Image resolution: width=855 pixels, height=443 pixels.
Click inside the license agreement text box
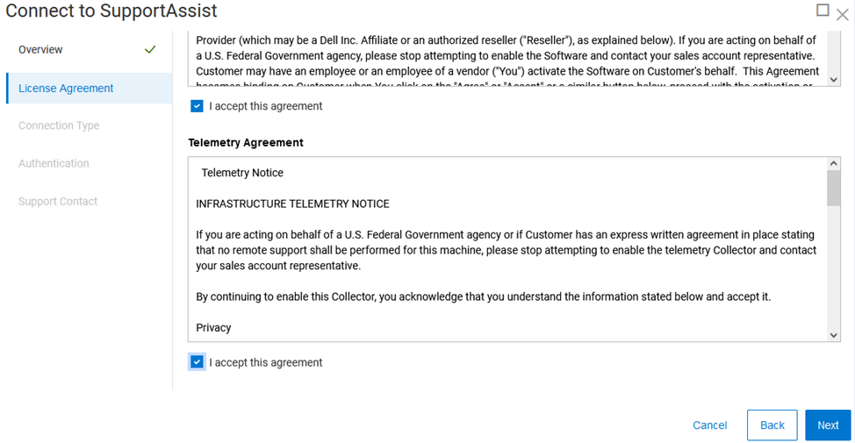point(507,56)
